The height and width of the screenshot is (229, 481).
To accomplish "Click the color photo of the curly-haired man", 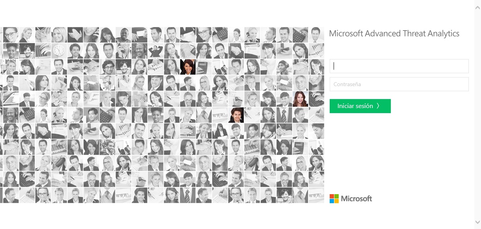I will [236, 115].
